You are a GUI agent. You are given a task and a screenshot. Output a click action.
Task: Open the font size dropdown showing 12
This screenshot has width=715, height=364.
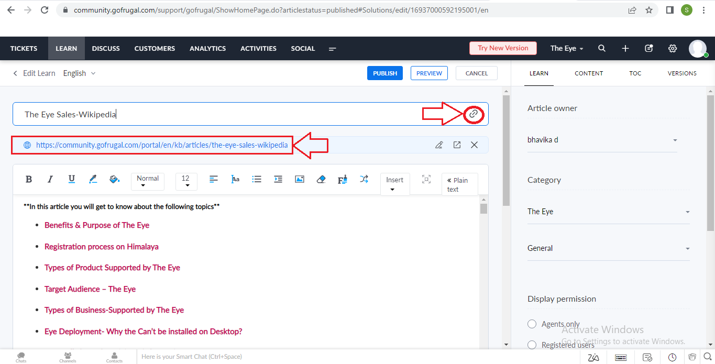click(x=186, y=181)
